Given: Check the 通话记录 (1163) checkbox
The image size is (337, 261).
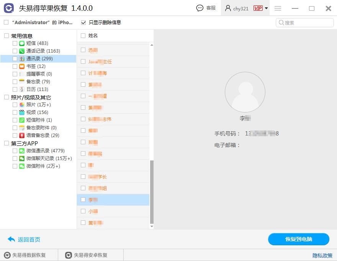Looking at the screenshot, I should tap(15, 51).
